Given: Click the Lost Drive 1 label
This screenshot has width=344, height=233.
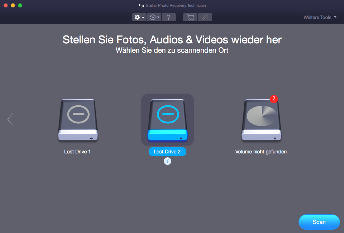Looking at the screenshot, I should pos(77,152).
